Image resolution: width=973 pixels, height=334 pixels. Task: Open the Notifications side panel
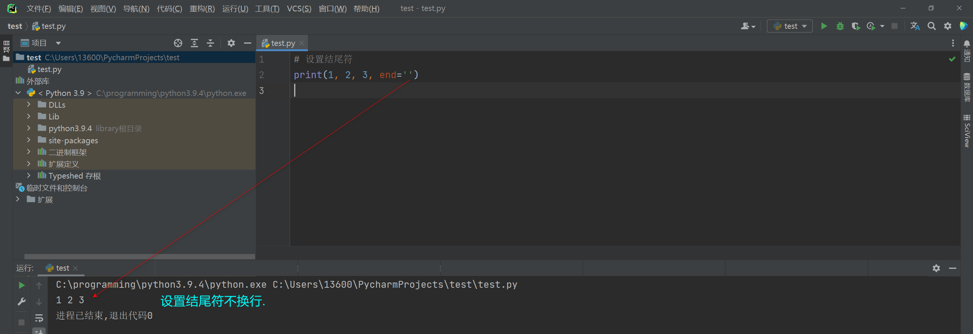pyautogui.click(x=967, y=51)
